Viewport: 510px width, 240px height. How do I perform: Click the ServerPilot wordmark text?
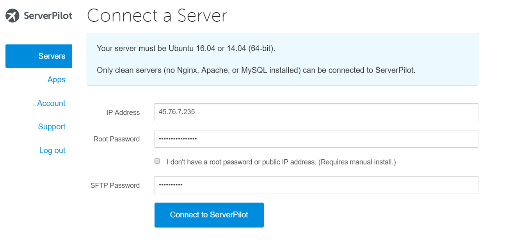coord(48,16)
